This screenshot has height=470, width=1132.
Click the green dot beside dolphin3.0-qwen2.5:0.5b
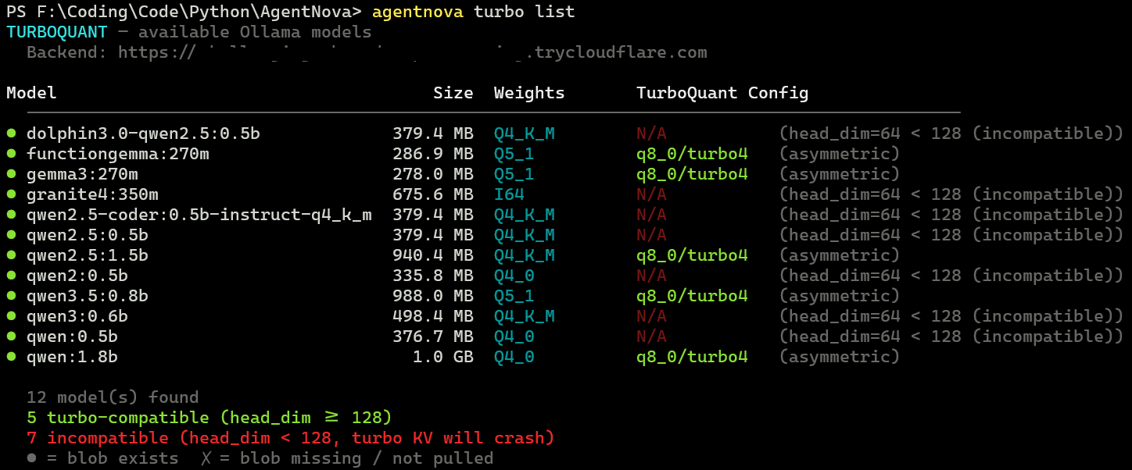coord(11,134)
